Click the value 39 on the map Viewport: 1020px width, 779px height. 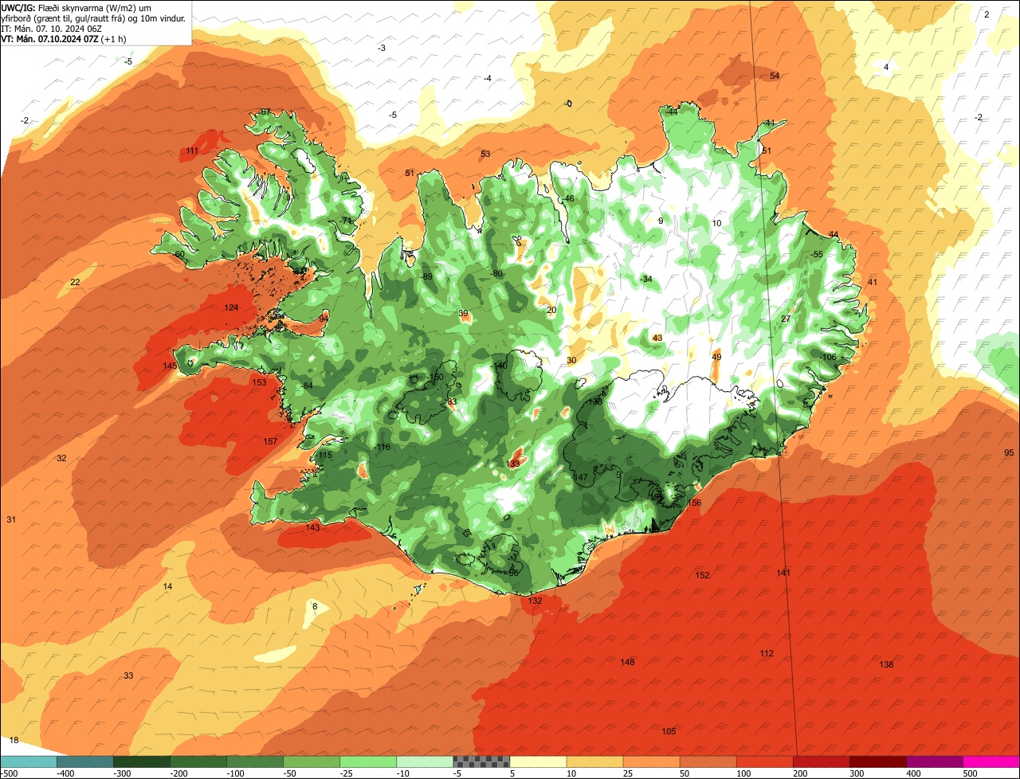pyautogui.click(x=463, y=313)
